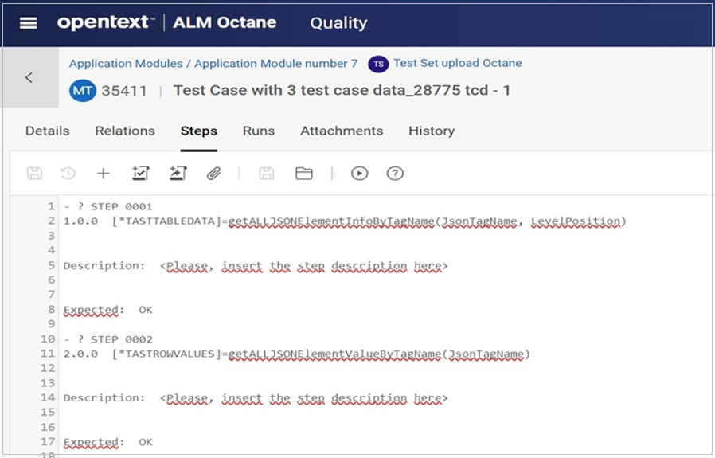Click the revert history clock icon
The height and width of the screenshot is (458, 715).
(68, 173)
